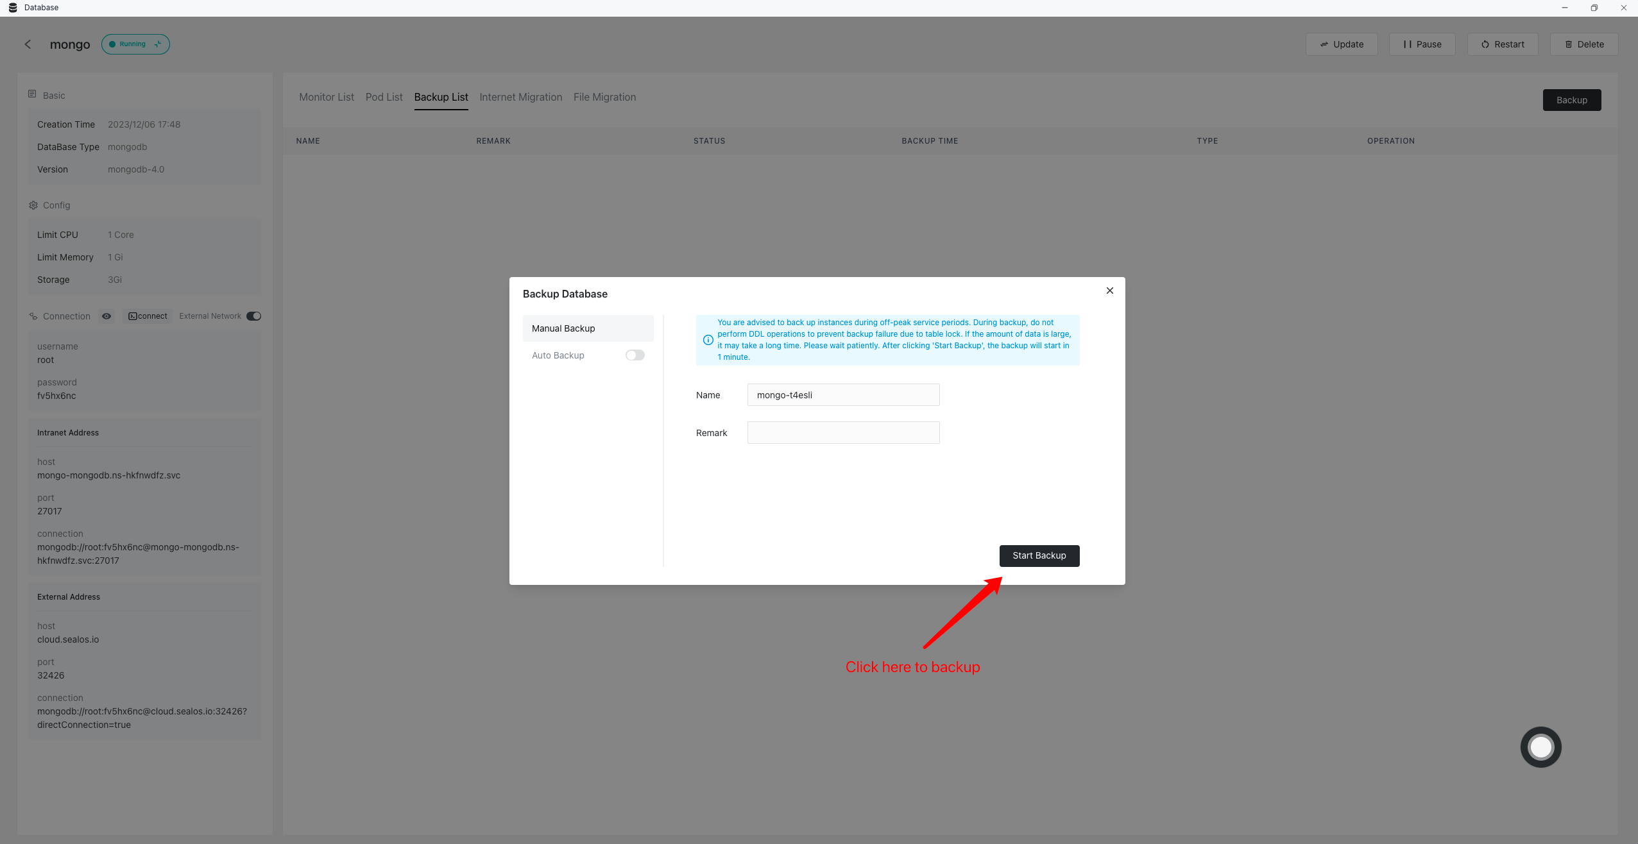Click the back arrow beside mongo
This screenshot has width=1638, height=844.
click(28, 44)
